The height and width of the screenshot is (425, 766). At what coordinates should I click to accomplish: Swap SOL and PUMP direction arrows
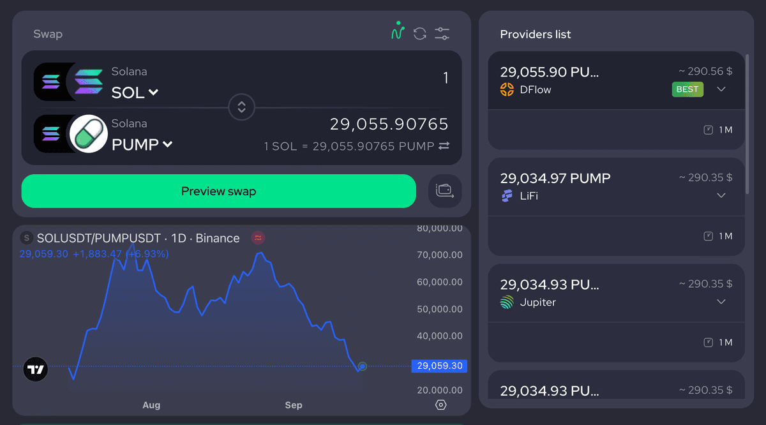[241, 107]
